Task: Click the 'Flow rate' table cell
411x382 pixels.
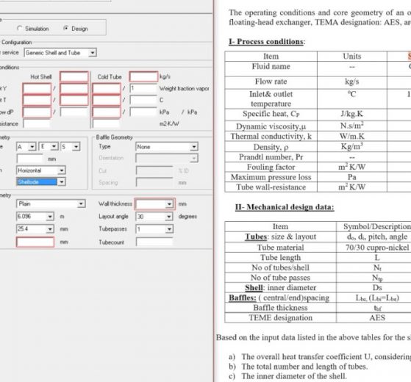Action: click(271, 82)
